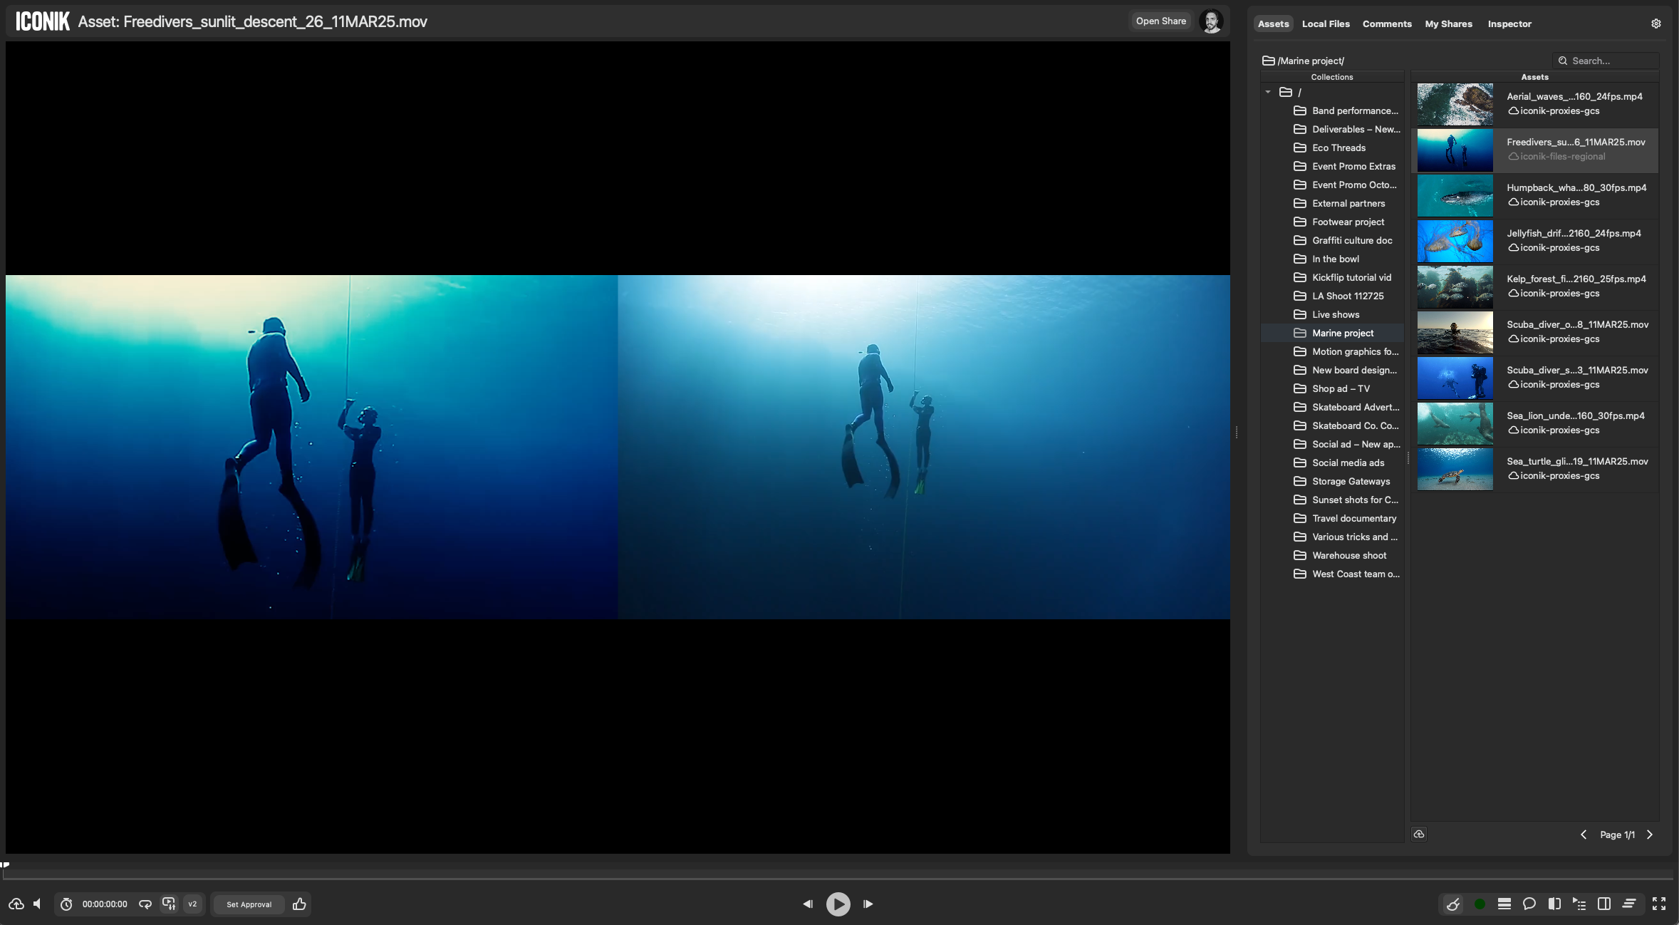
Task: Click the Open Share button
Action: [x=1160, y=21]
